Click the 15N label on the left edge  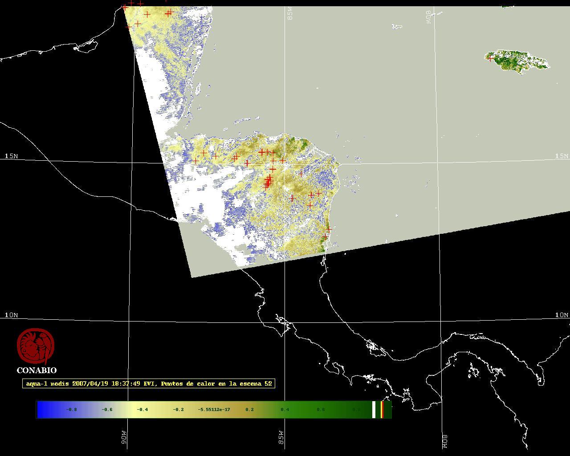[x=11, y=156]
